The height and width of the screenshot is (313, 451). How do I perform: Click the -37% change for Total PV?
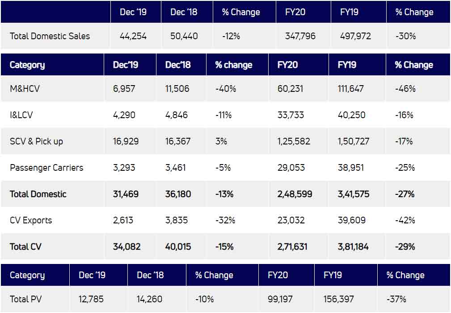396,299
